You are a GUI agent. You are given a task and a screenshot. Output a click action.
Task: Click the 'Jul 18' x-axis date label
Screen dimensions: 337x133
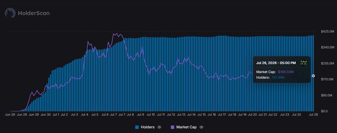pyautogui.click(x=232, y=115)
